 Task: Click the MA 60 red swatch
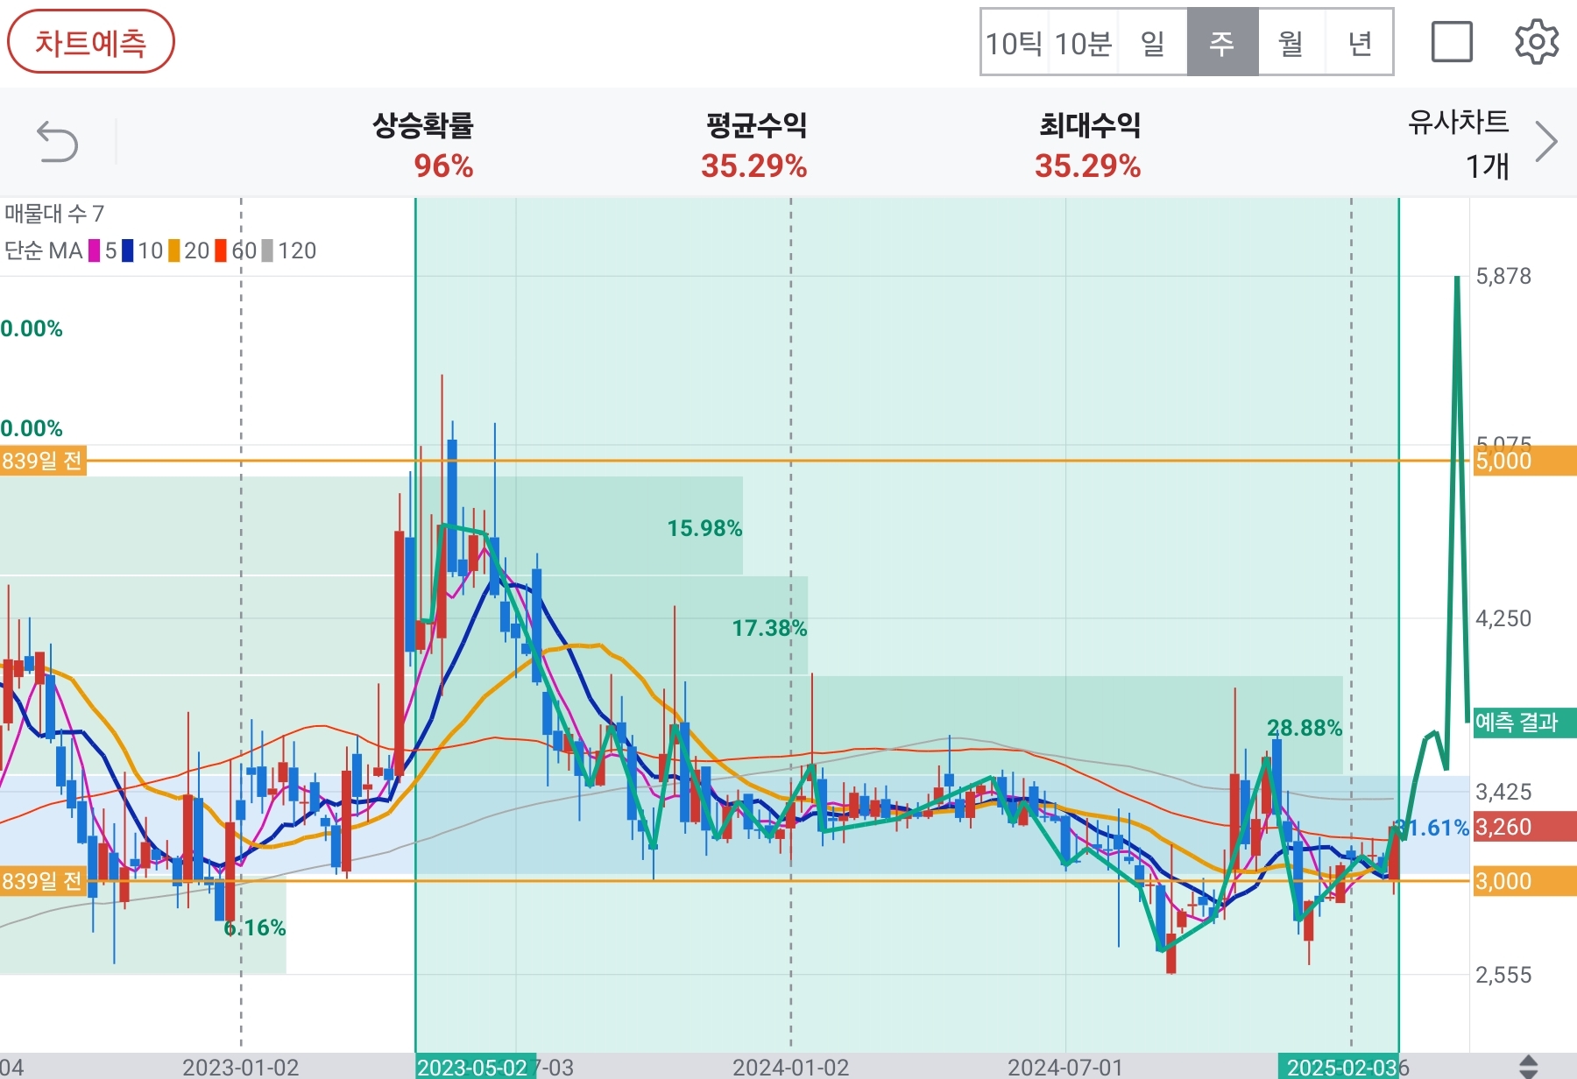tap(221, 251)
